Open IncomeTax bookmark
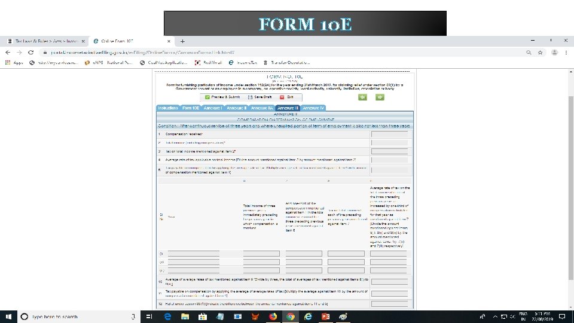The height and width of the screenshot is (323, 574). click(243, 63)
